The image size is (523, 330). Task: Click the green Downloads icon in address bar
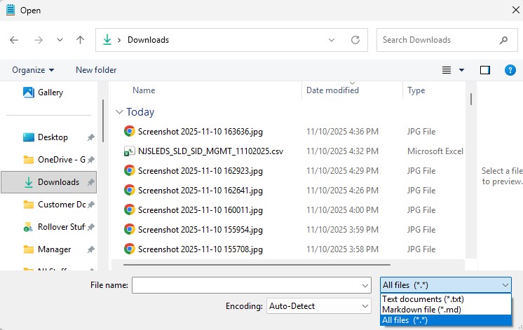(107, 40)
